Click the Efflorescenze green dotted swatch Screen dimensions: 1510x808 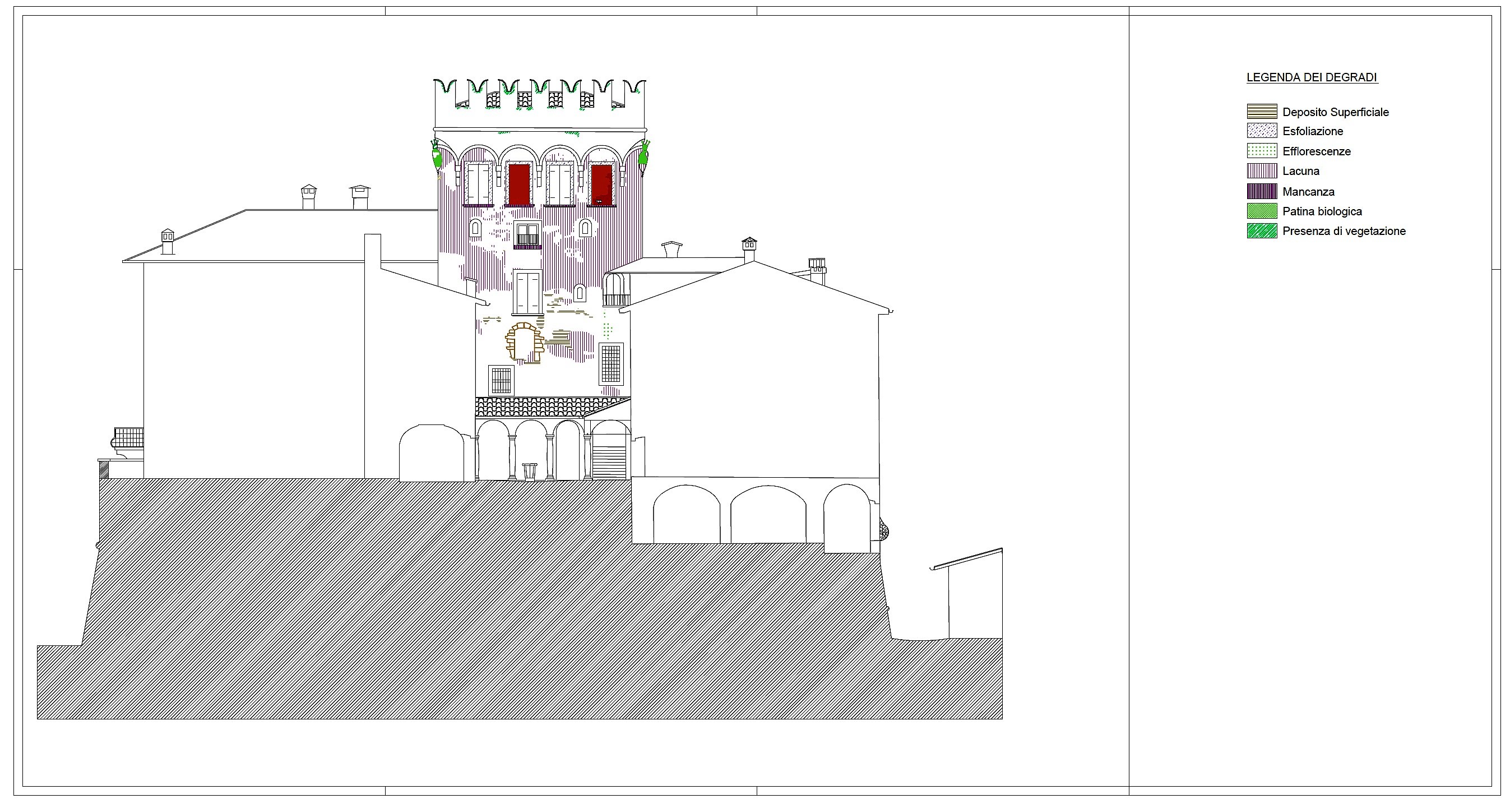tap(1262, 151)
